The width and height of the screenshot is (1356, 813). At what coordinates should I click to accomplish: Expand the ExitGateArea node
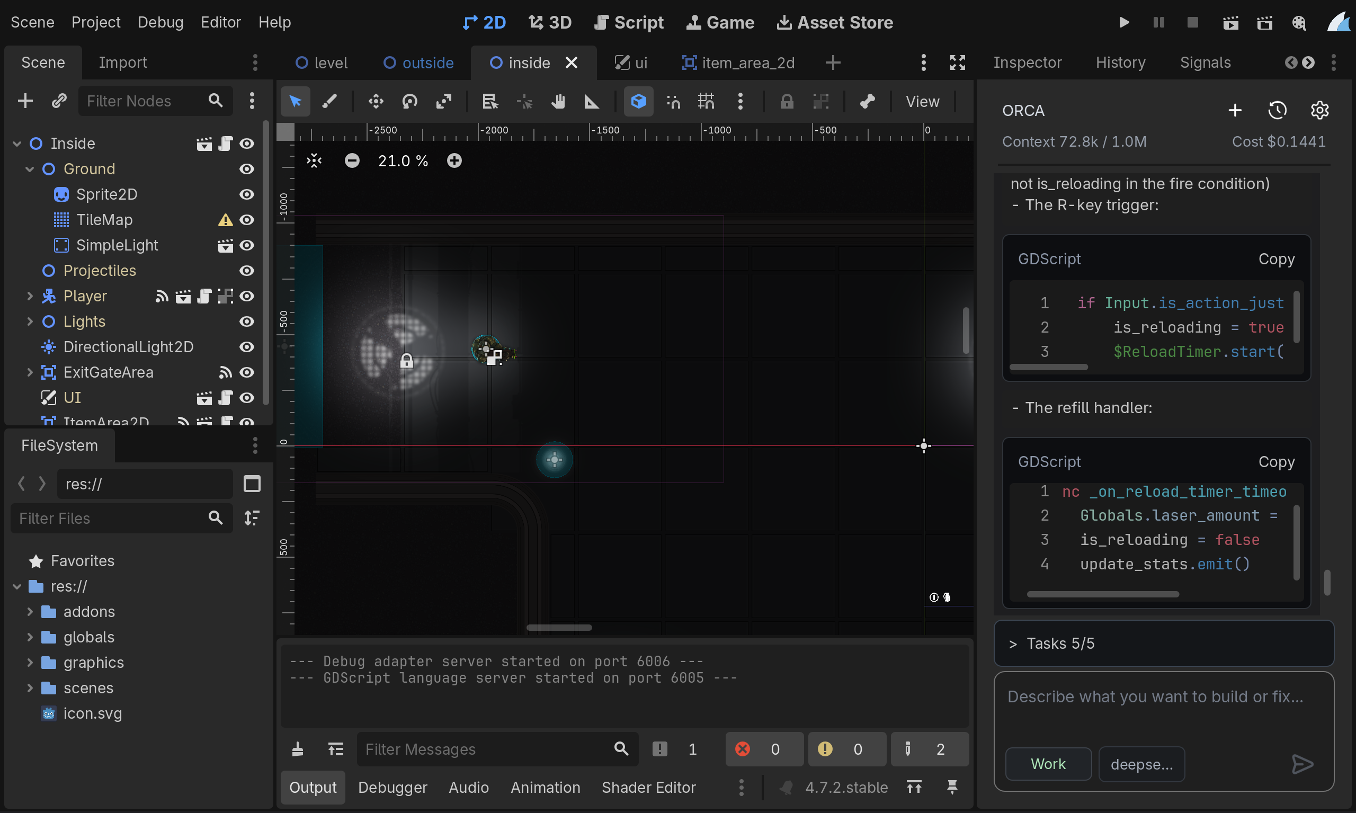(x=30, y=372)
